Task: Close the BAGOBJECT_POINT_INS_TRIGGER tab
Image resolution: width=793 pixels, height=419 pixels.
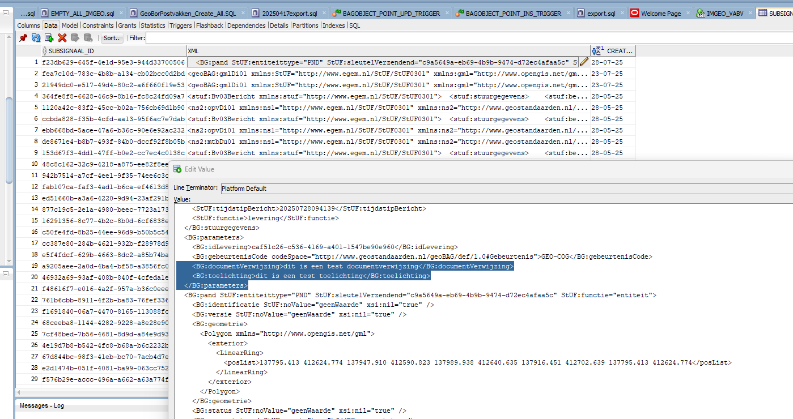Action: pos(567,14)
